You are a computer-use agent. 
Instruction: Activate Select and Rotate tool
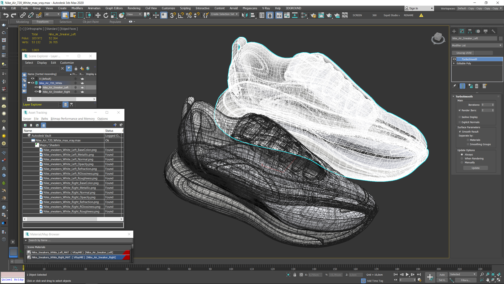(106, 15)
